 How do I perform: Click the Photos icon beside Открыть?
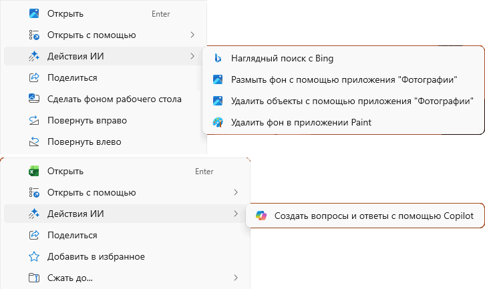click(34, 13)
